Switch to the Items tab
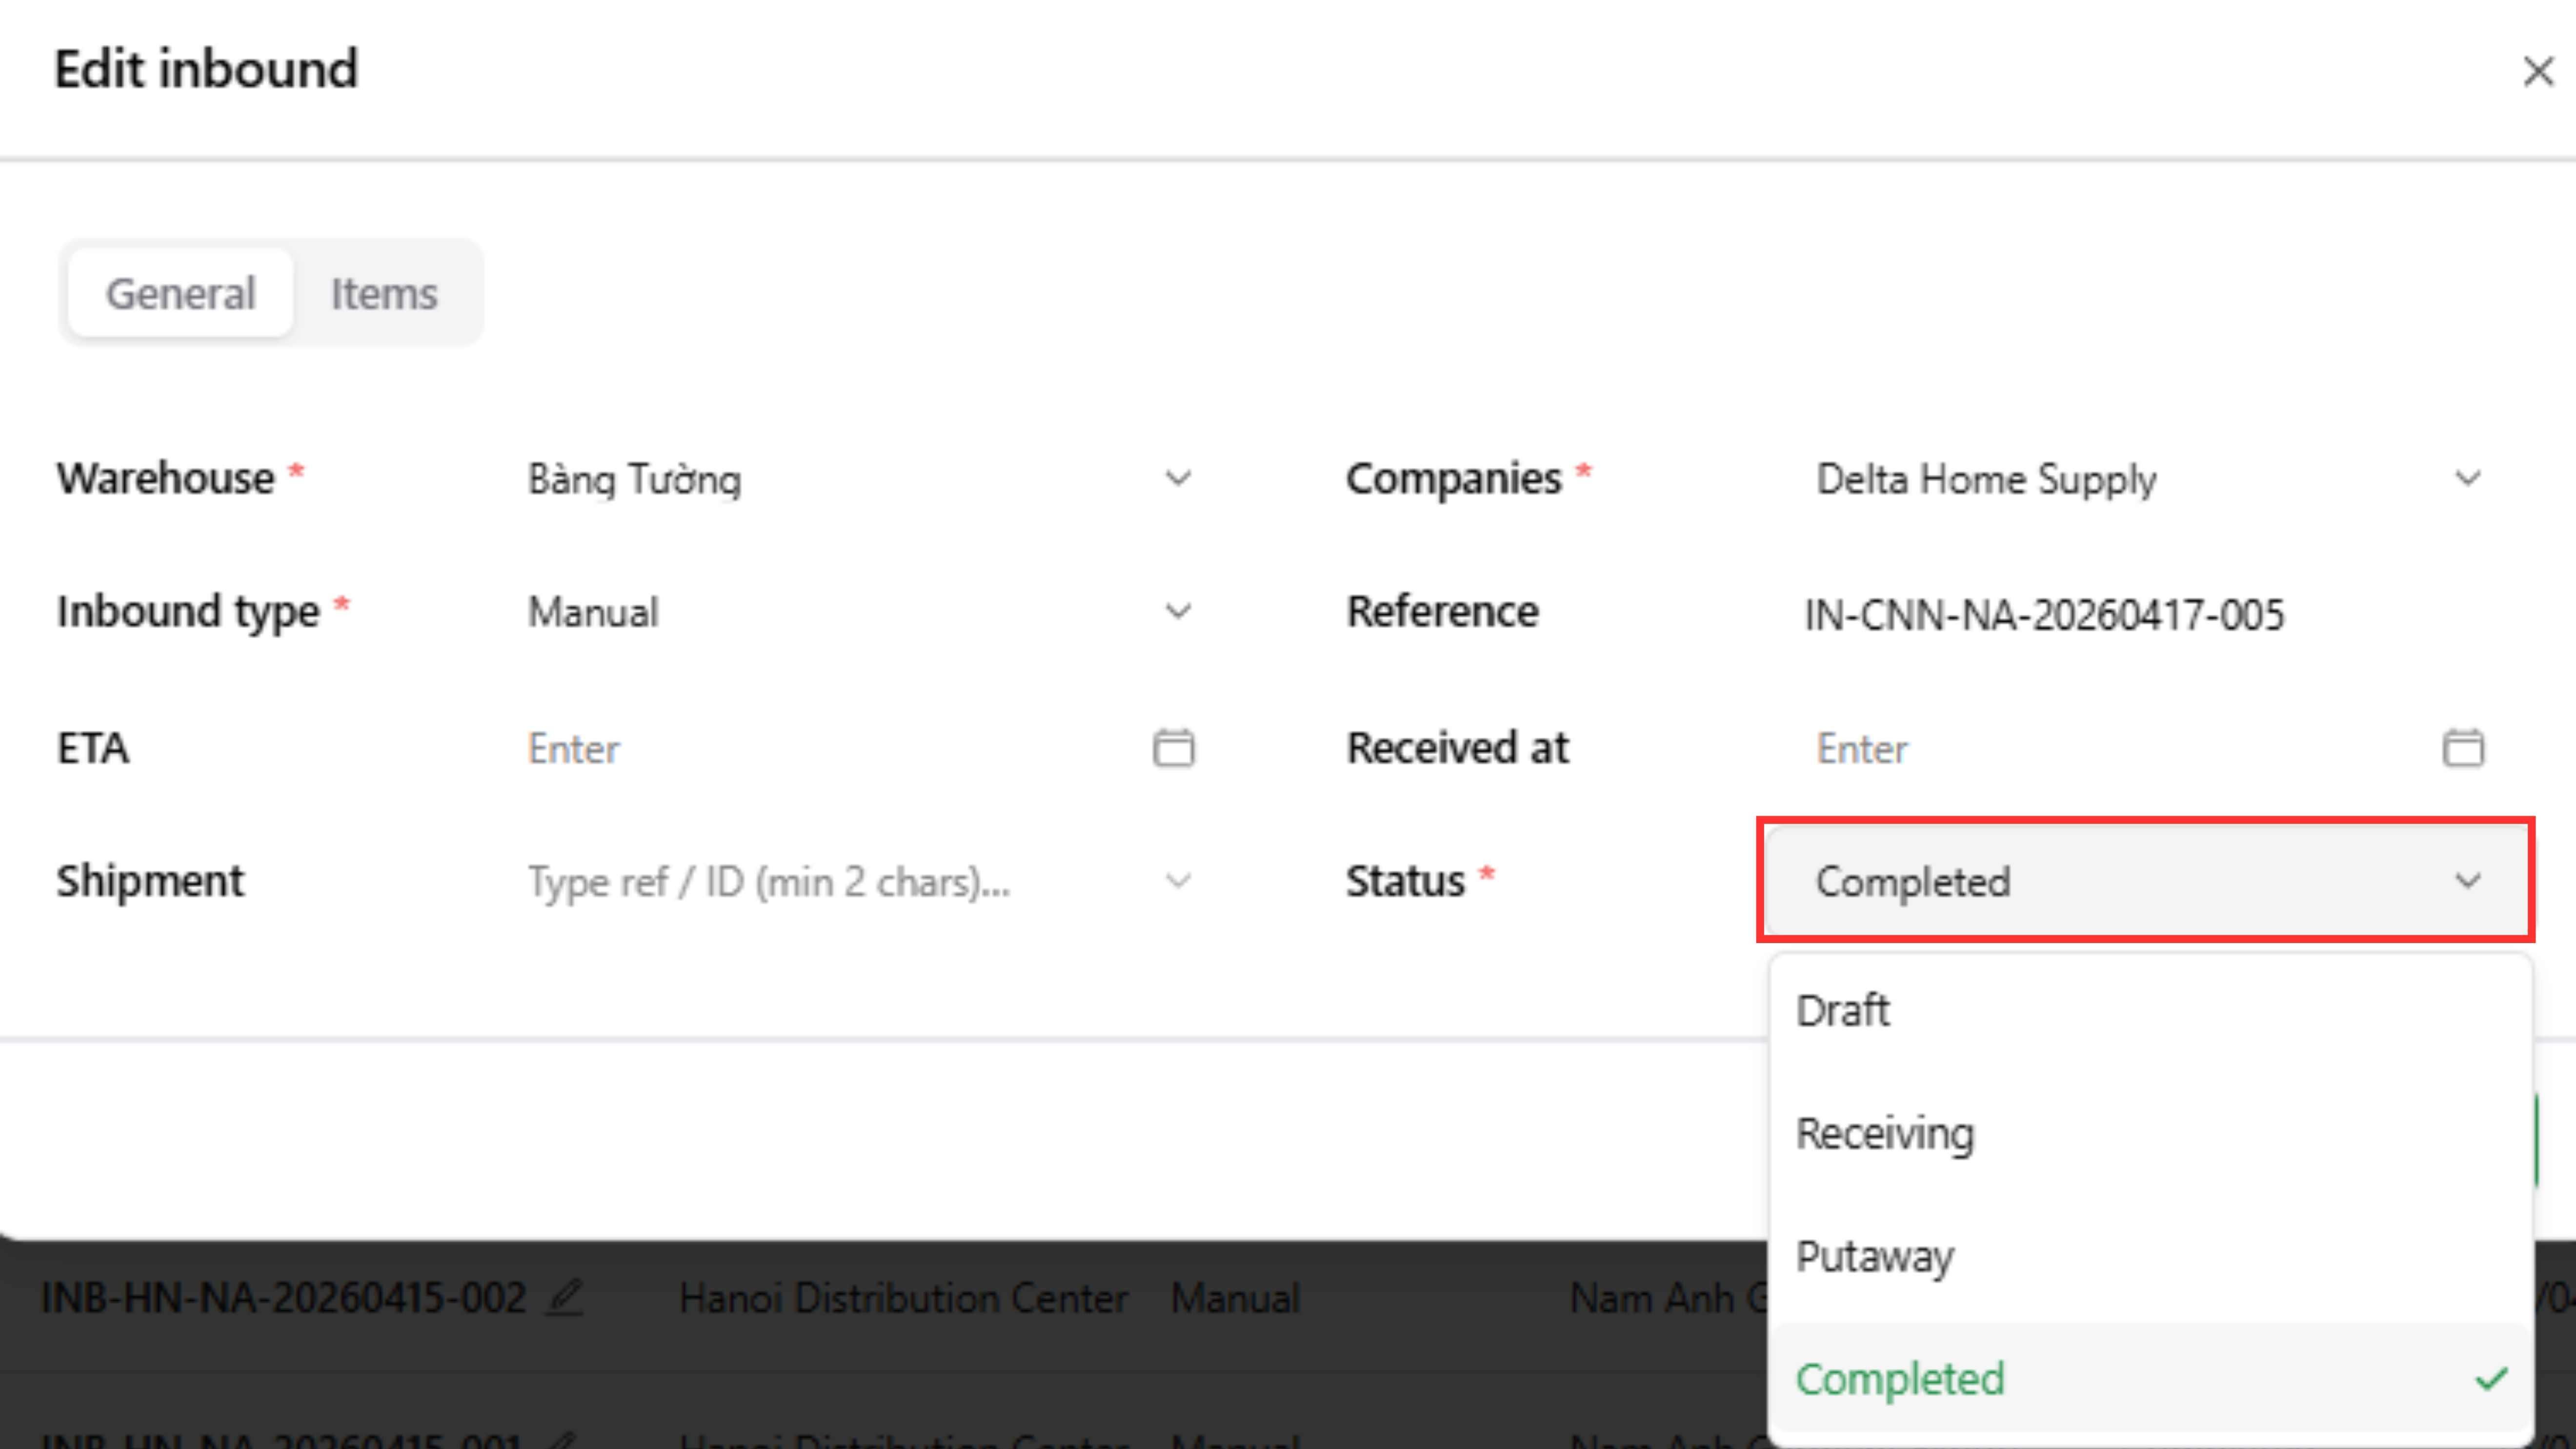 point(384,294)
